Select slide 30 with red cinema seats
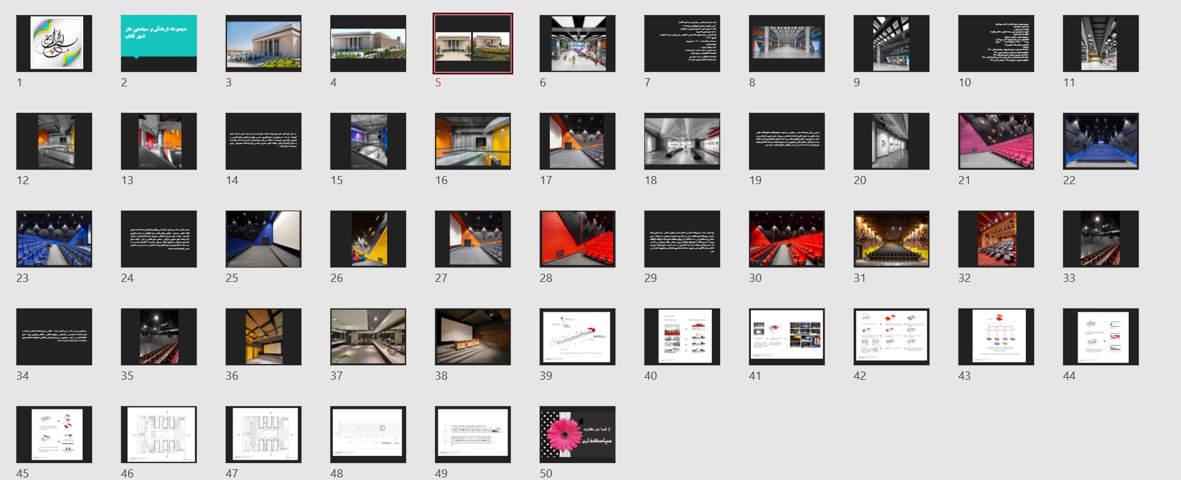The width and height of the screenshot is (1181, 480). point(787,239)
